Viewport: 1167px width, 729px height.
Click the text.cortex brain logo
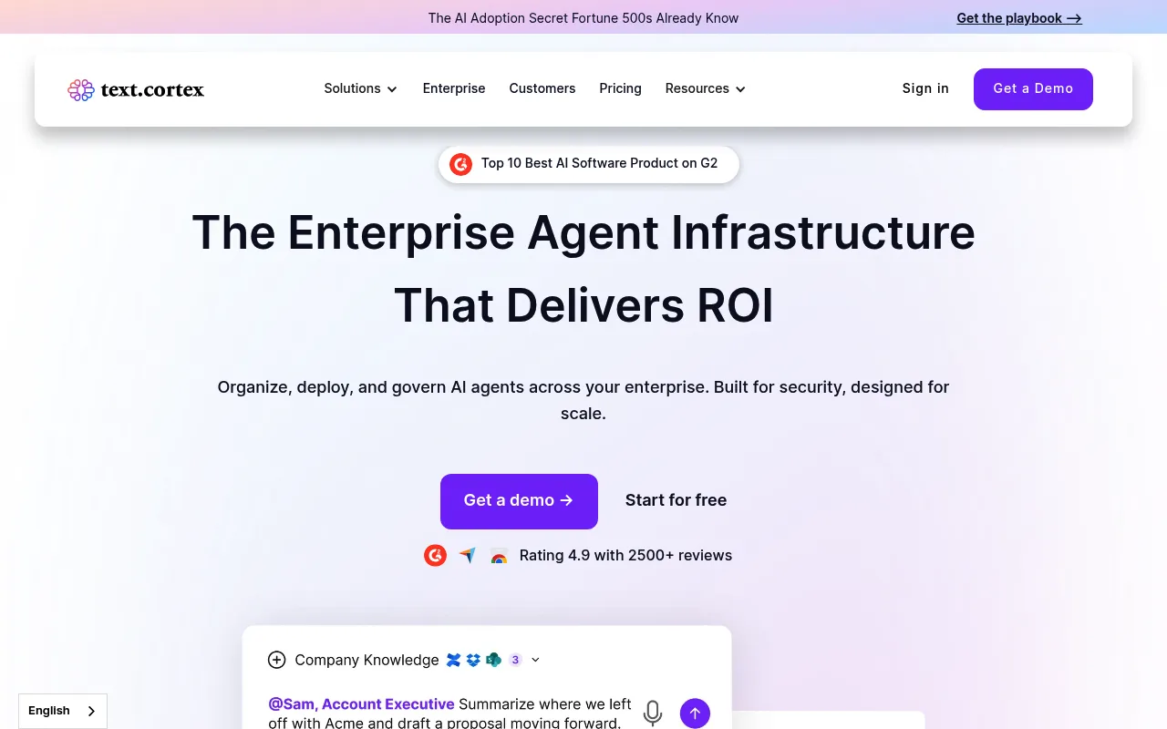(81, 89)
